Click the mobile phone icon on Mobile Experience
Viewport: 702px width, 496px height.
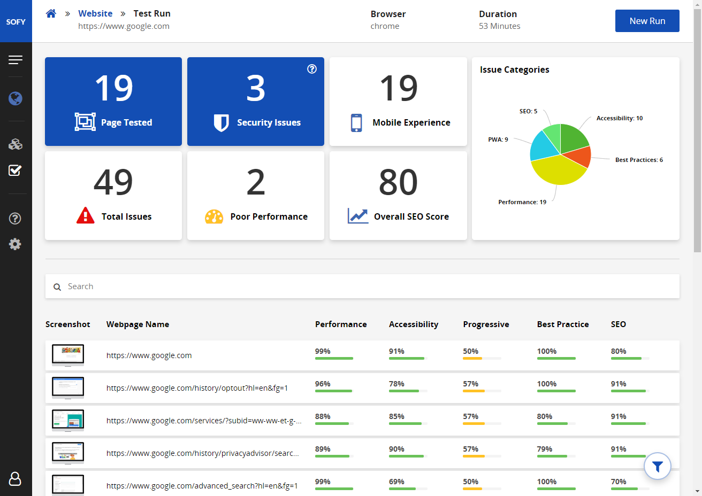pyautogui.click(x=356, y=123)
